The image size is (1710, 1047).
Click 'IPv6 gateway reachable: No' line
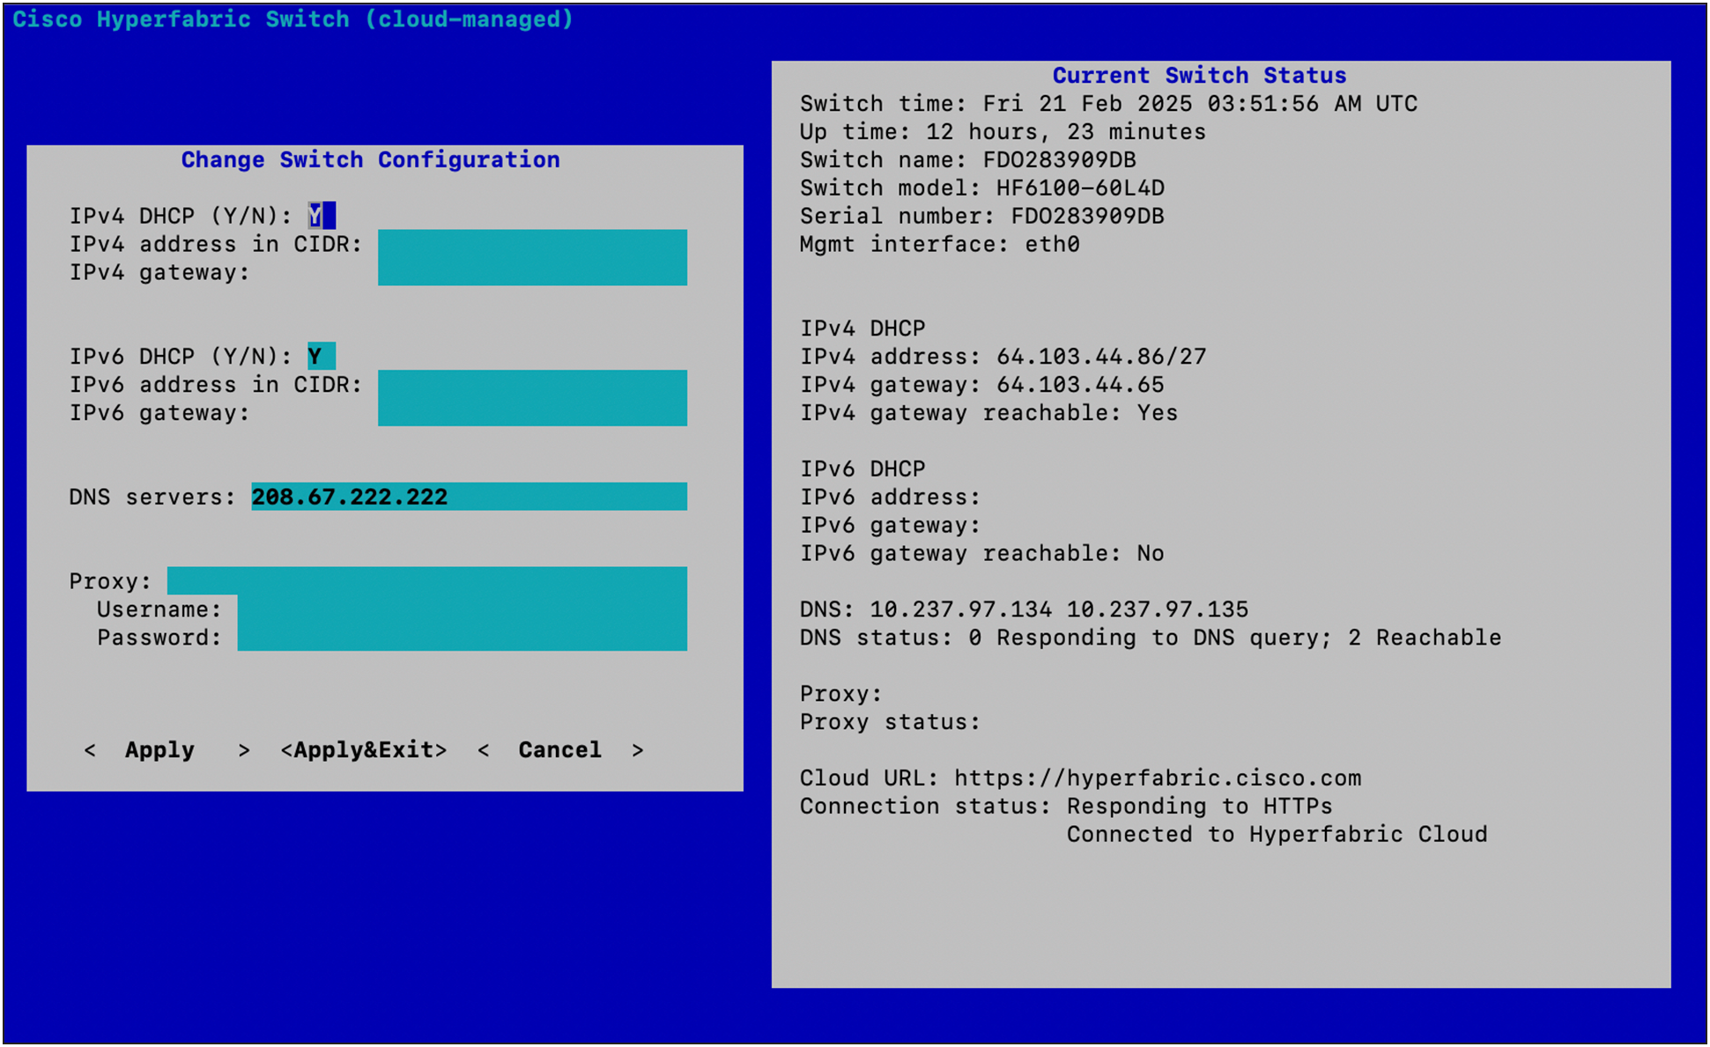tap(982, 554)
